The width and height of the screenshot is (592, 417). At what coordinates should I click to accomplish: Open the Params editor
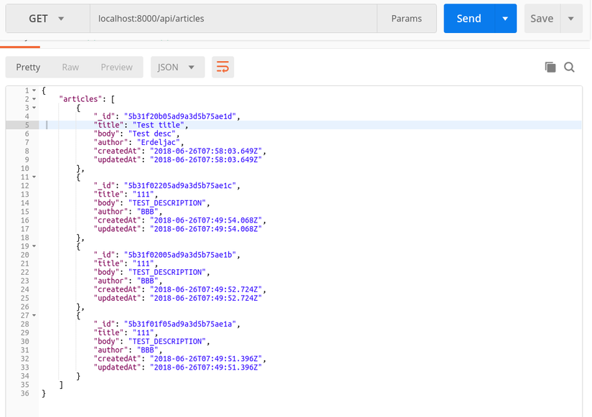[x=406, y=19]
